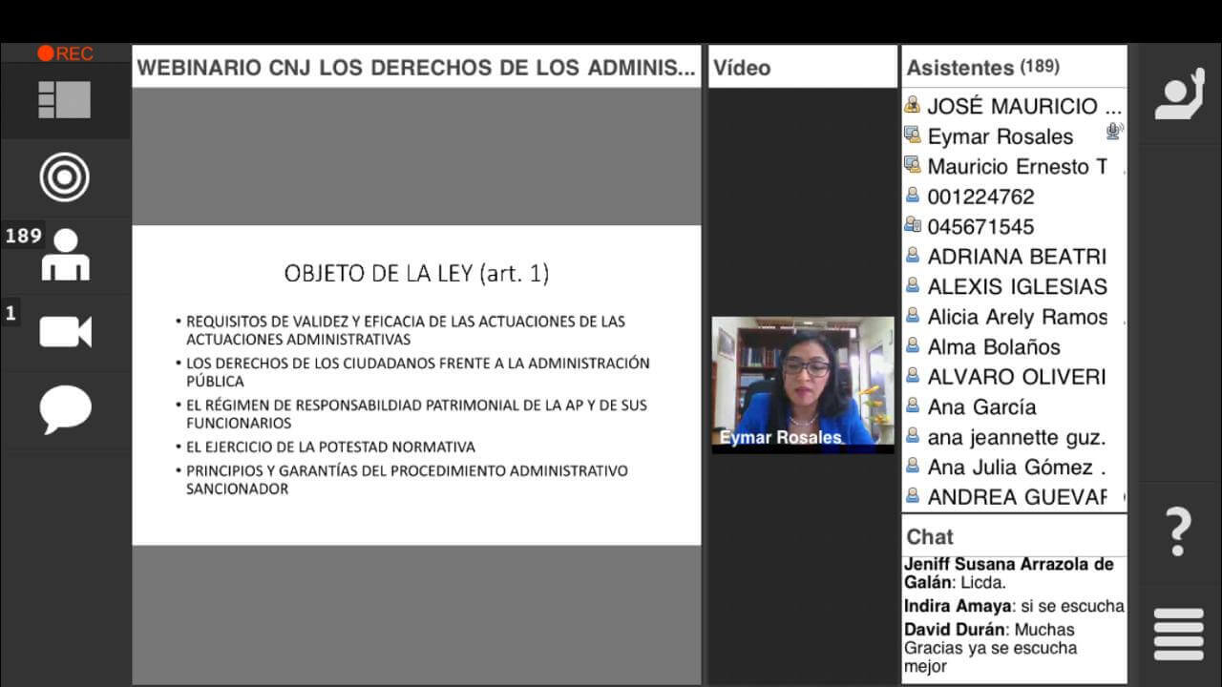Click presenter icon next to Eymar Rosales
1222x687 pixels.
[x=913, y=135]
